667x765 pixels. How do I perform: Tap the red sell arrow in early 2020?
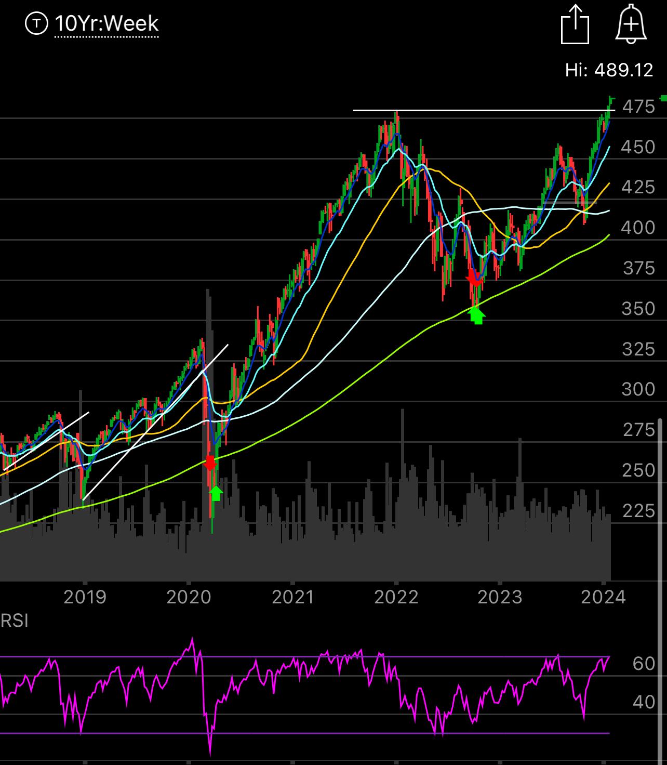point(210,463)
